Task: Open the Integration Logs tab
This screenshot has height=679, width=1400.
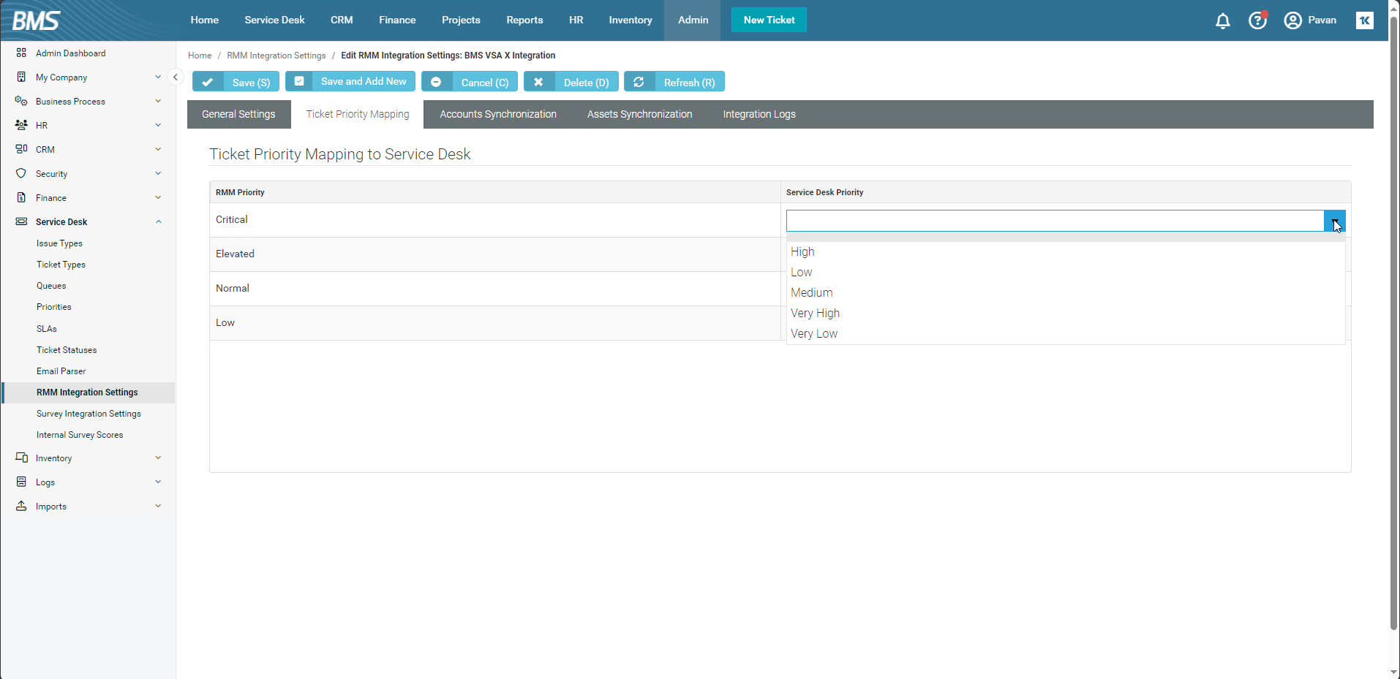Action: pyautogui.click(x=759, y=114)
